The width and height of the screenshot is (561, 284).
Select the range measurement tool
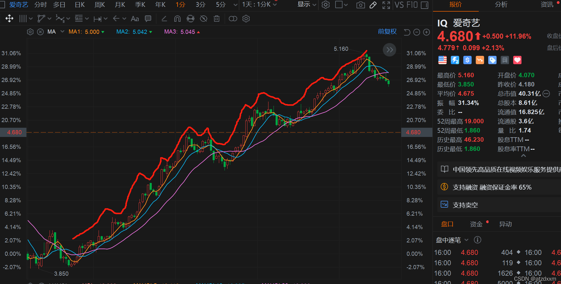(x=97, y=19)
